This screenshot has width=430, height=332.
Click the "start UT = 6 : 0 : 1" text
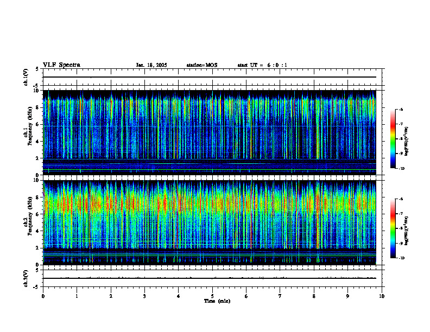tap(262, 65)
